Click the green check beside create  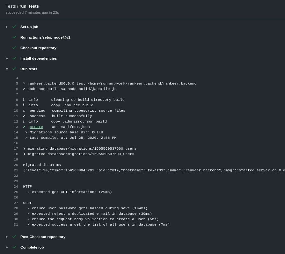[x=24, y=127]
